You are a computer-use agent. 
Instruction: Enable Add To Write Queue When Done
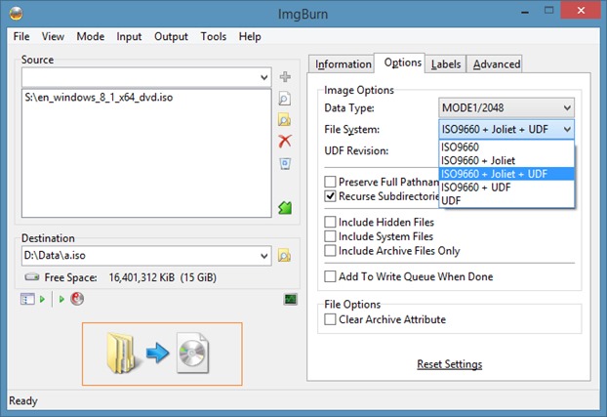[x=330, y=276]
